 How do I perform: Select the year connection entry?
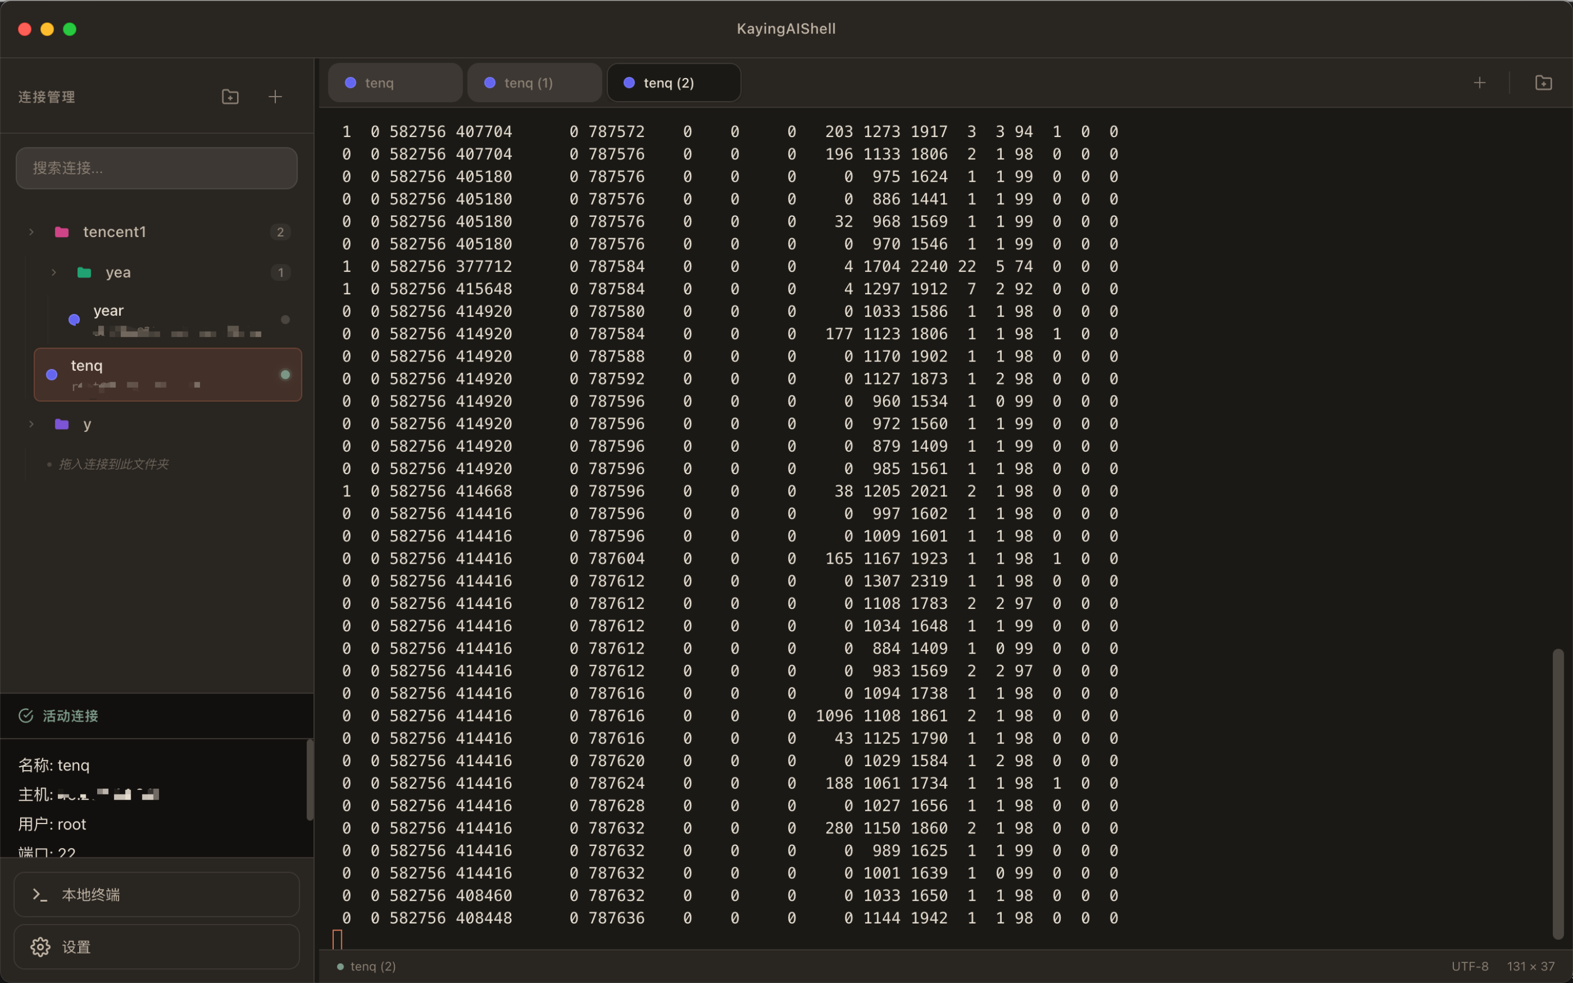pos(169,319)
